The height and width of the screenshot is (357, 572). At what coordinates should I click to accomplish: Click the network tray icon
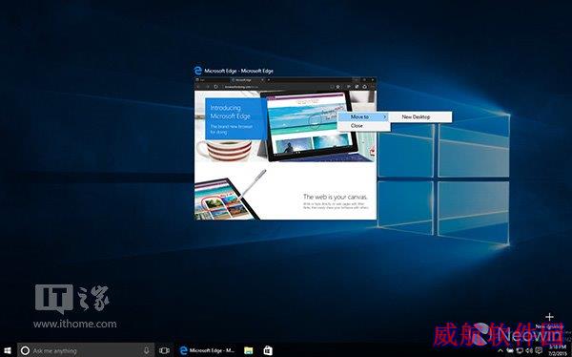(x=520, y=350)
